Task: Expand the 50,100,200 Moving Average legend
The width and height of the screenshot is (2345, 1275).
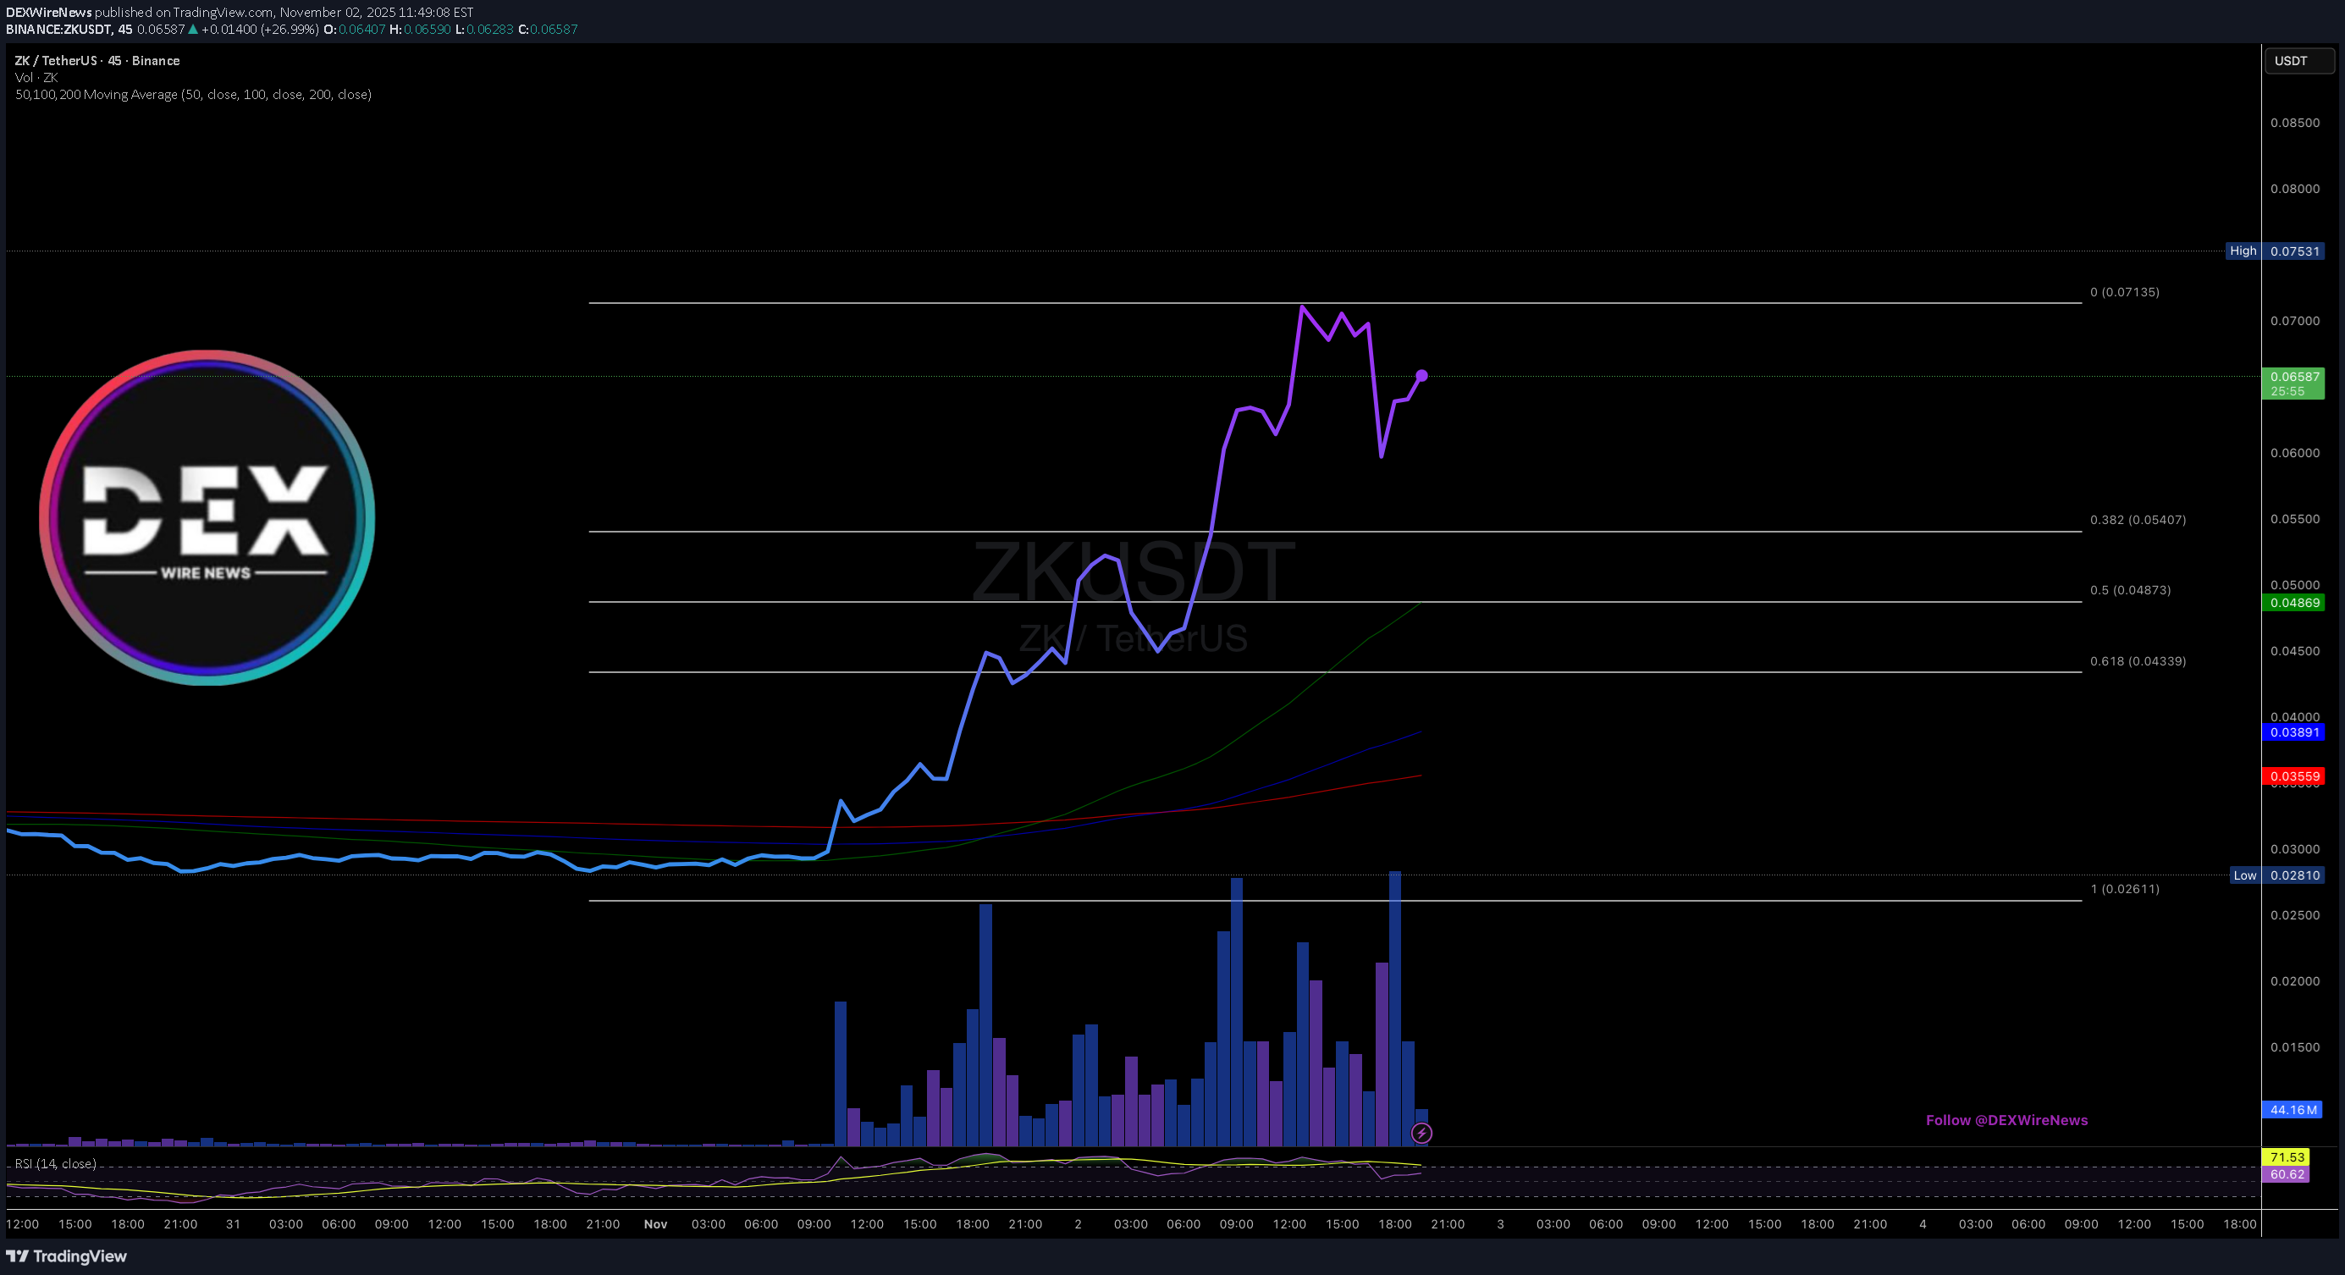Action: 193,95
